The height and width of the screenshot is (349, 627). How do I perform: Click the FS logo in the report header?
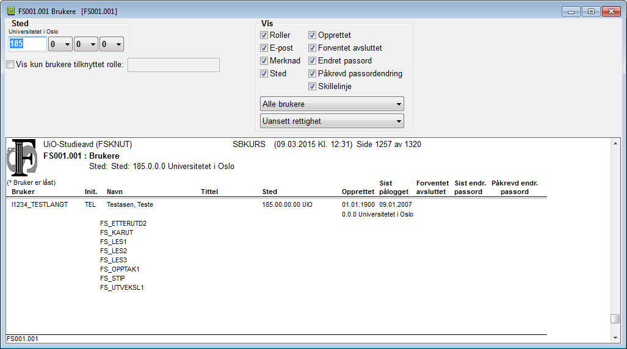coord(22,157)
